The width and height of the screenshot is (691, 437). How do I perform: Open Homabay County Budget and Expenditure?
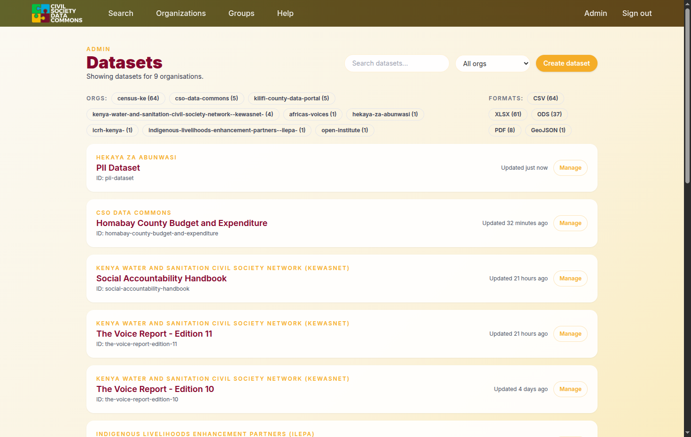pyautogui.click(x=182, y=223)
